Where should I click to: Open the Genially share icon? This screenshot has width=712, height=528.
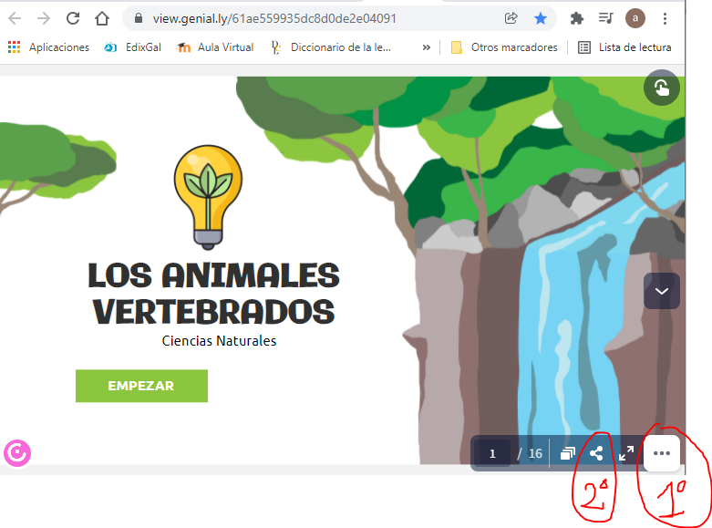click(x=596, y=453)
